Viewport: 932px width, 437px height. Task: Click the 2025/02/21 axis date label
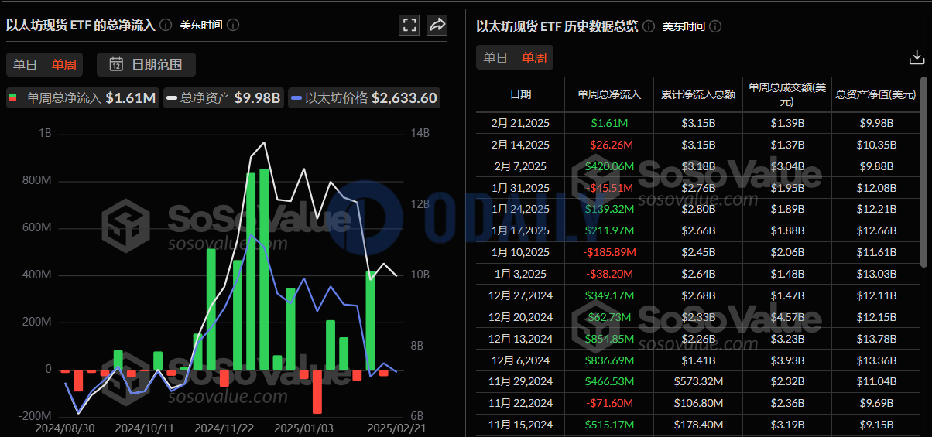coord(396,427)
